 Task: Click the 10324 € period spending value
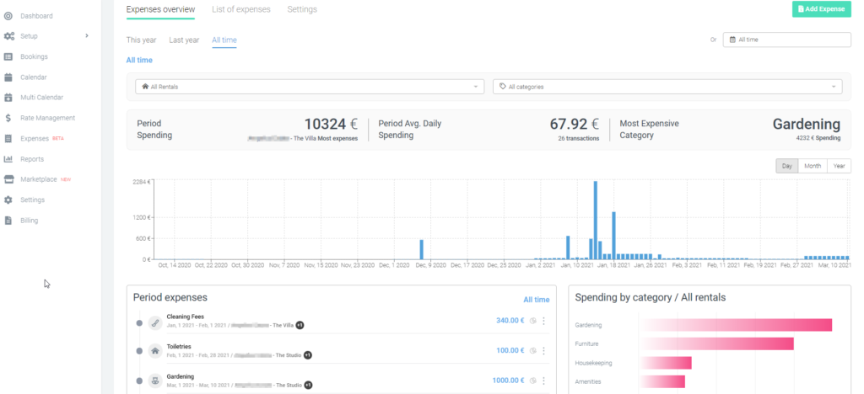[x=330, y=125]
